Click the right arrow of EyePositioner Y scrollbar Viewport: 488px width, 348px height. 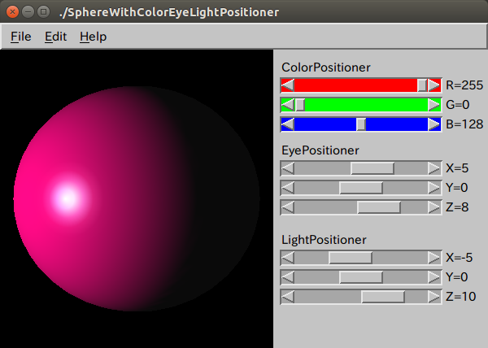tap(434, 188)
